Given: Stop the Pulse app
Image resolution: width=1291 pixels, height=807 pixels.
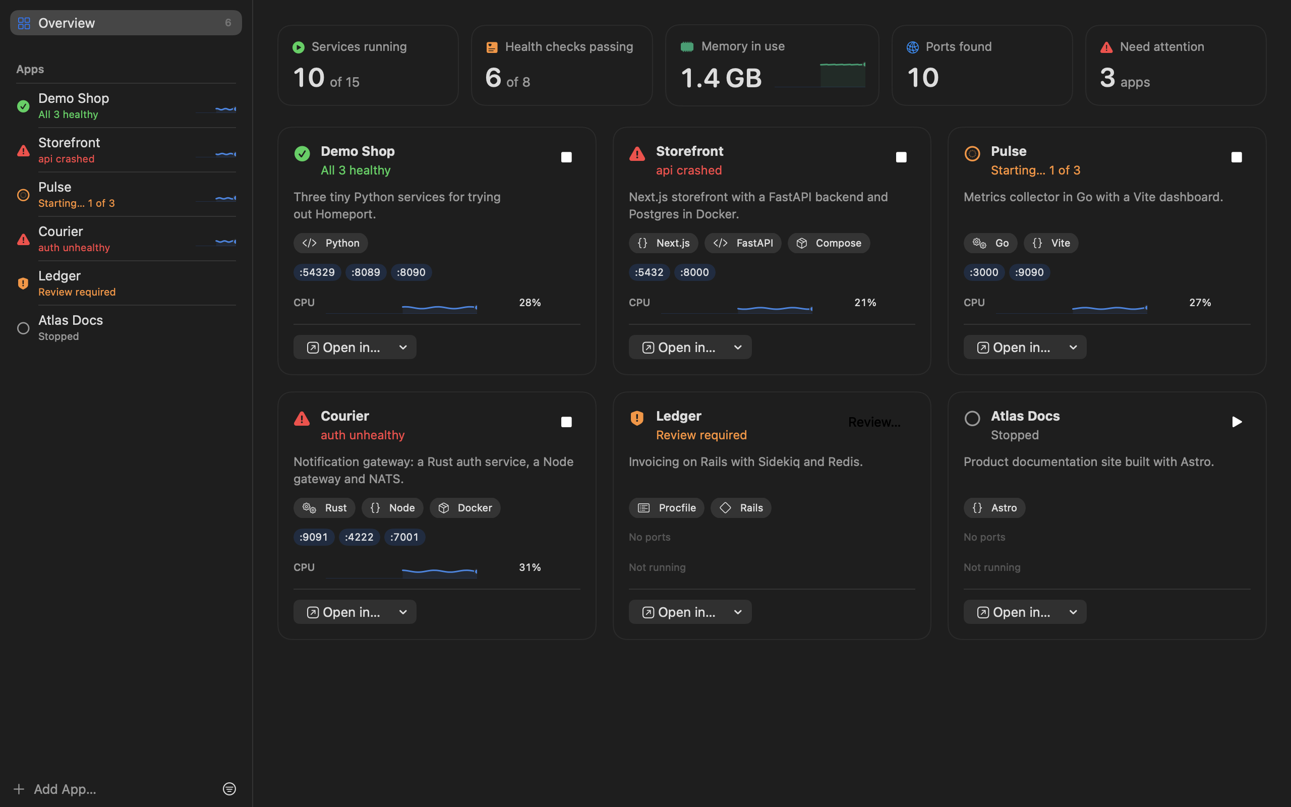Looking at the screenshot, I should 1236,157.
